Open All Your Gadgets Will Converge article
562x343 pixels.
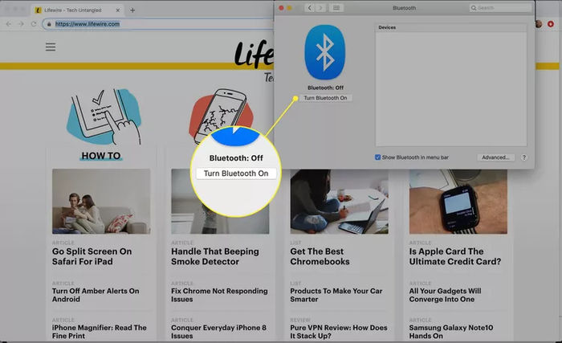445,295
